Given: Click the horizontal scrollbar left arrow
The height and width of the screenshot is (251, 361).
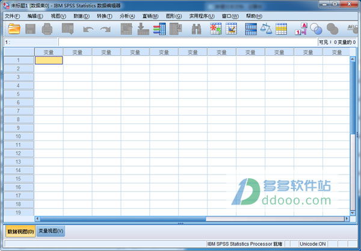Looking at the screenshot, I should click(x=37, y=218).
